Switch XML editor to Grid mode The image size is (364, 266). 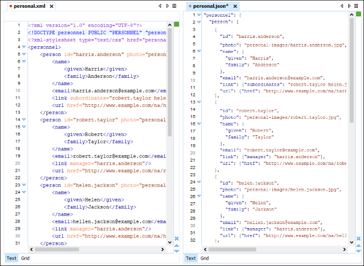pyautogui.click(x=25, y=258)
